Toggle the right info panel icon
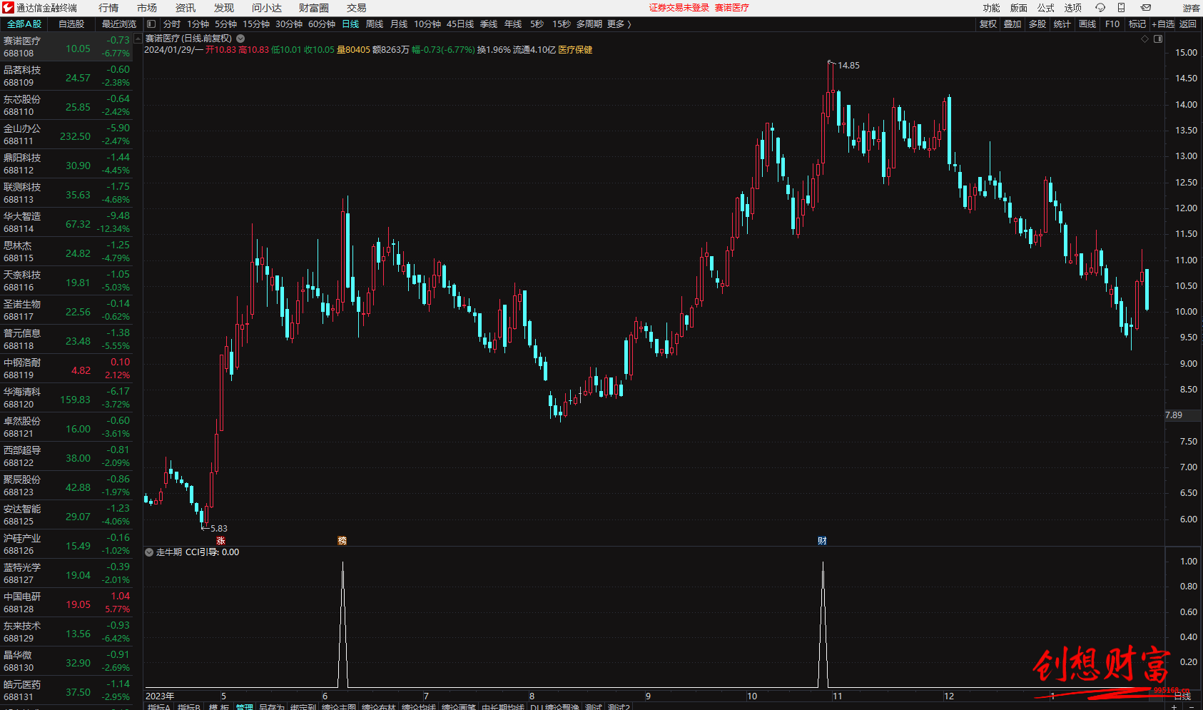This screenshot has width=1203, height=710. (1158, 39)
